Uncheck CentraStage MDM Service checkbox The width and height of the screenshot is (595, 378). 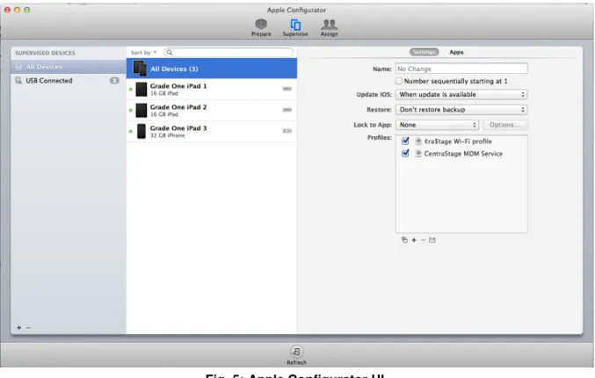pos(405,153)
